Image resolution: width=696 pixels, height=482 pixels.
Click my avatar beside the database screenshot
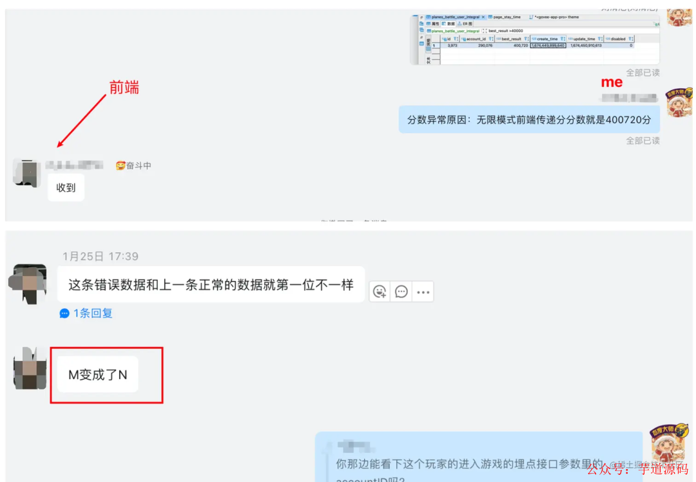point(680,17)
